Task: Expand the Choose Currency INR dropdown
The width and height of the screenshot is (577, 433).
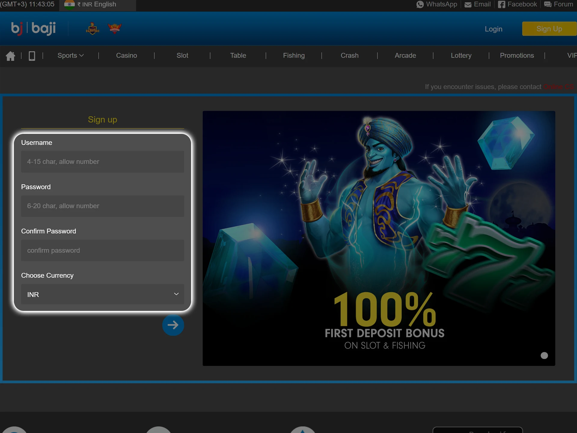Action: pyautogui.click(x=102, y=294)
